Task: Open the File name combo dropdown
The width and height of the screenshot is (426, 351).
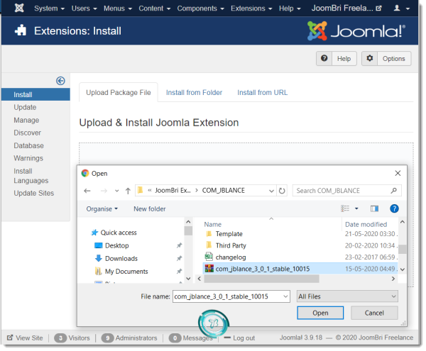Action: [x=285, y=296]
